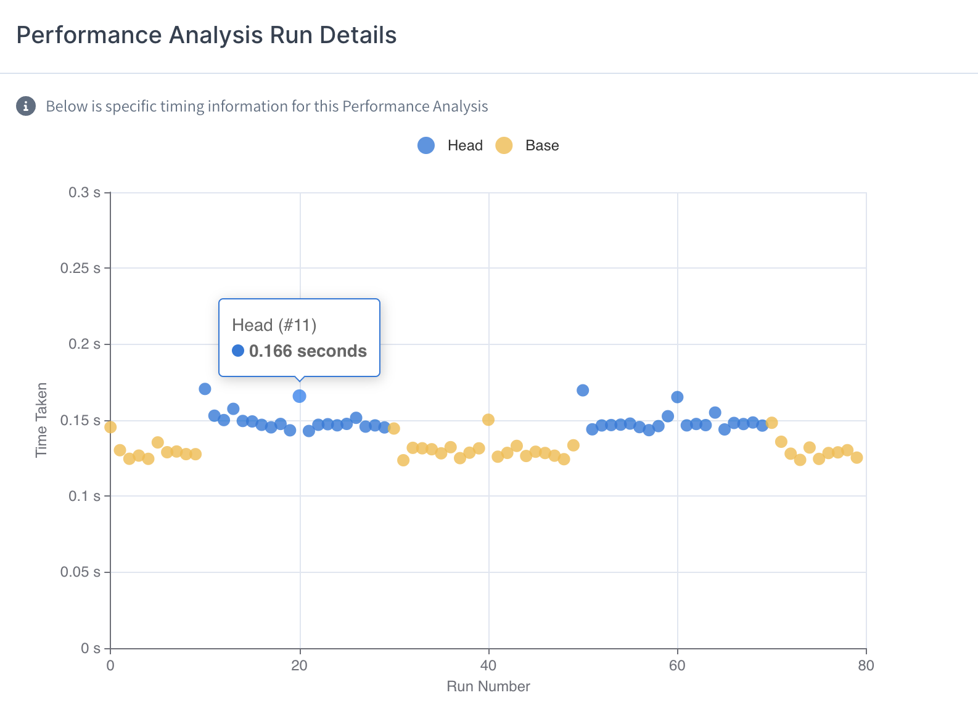Toggle the Head series blue legend circle
Viewport: 978px width, 727px height.
(x=426, y=145)
